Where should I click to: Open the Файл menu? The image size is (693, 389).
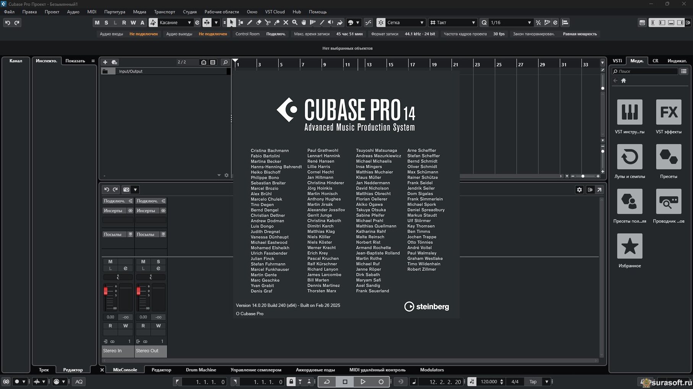click(x=9, y=12)
